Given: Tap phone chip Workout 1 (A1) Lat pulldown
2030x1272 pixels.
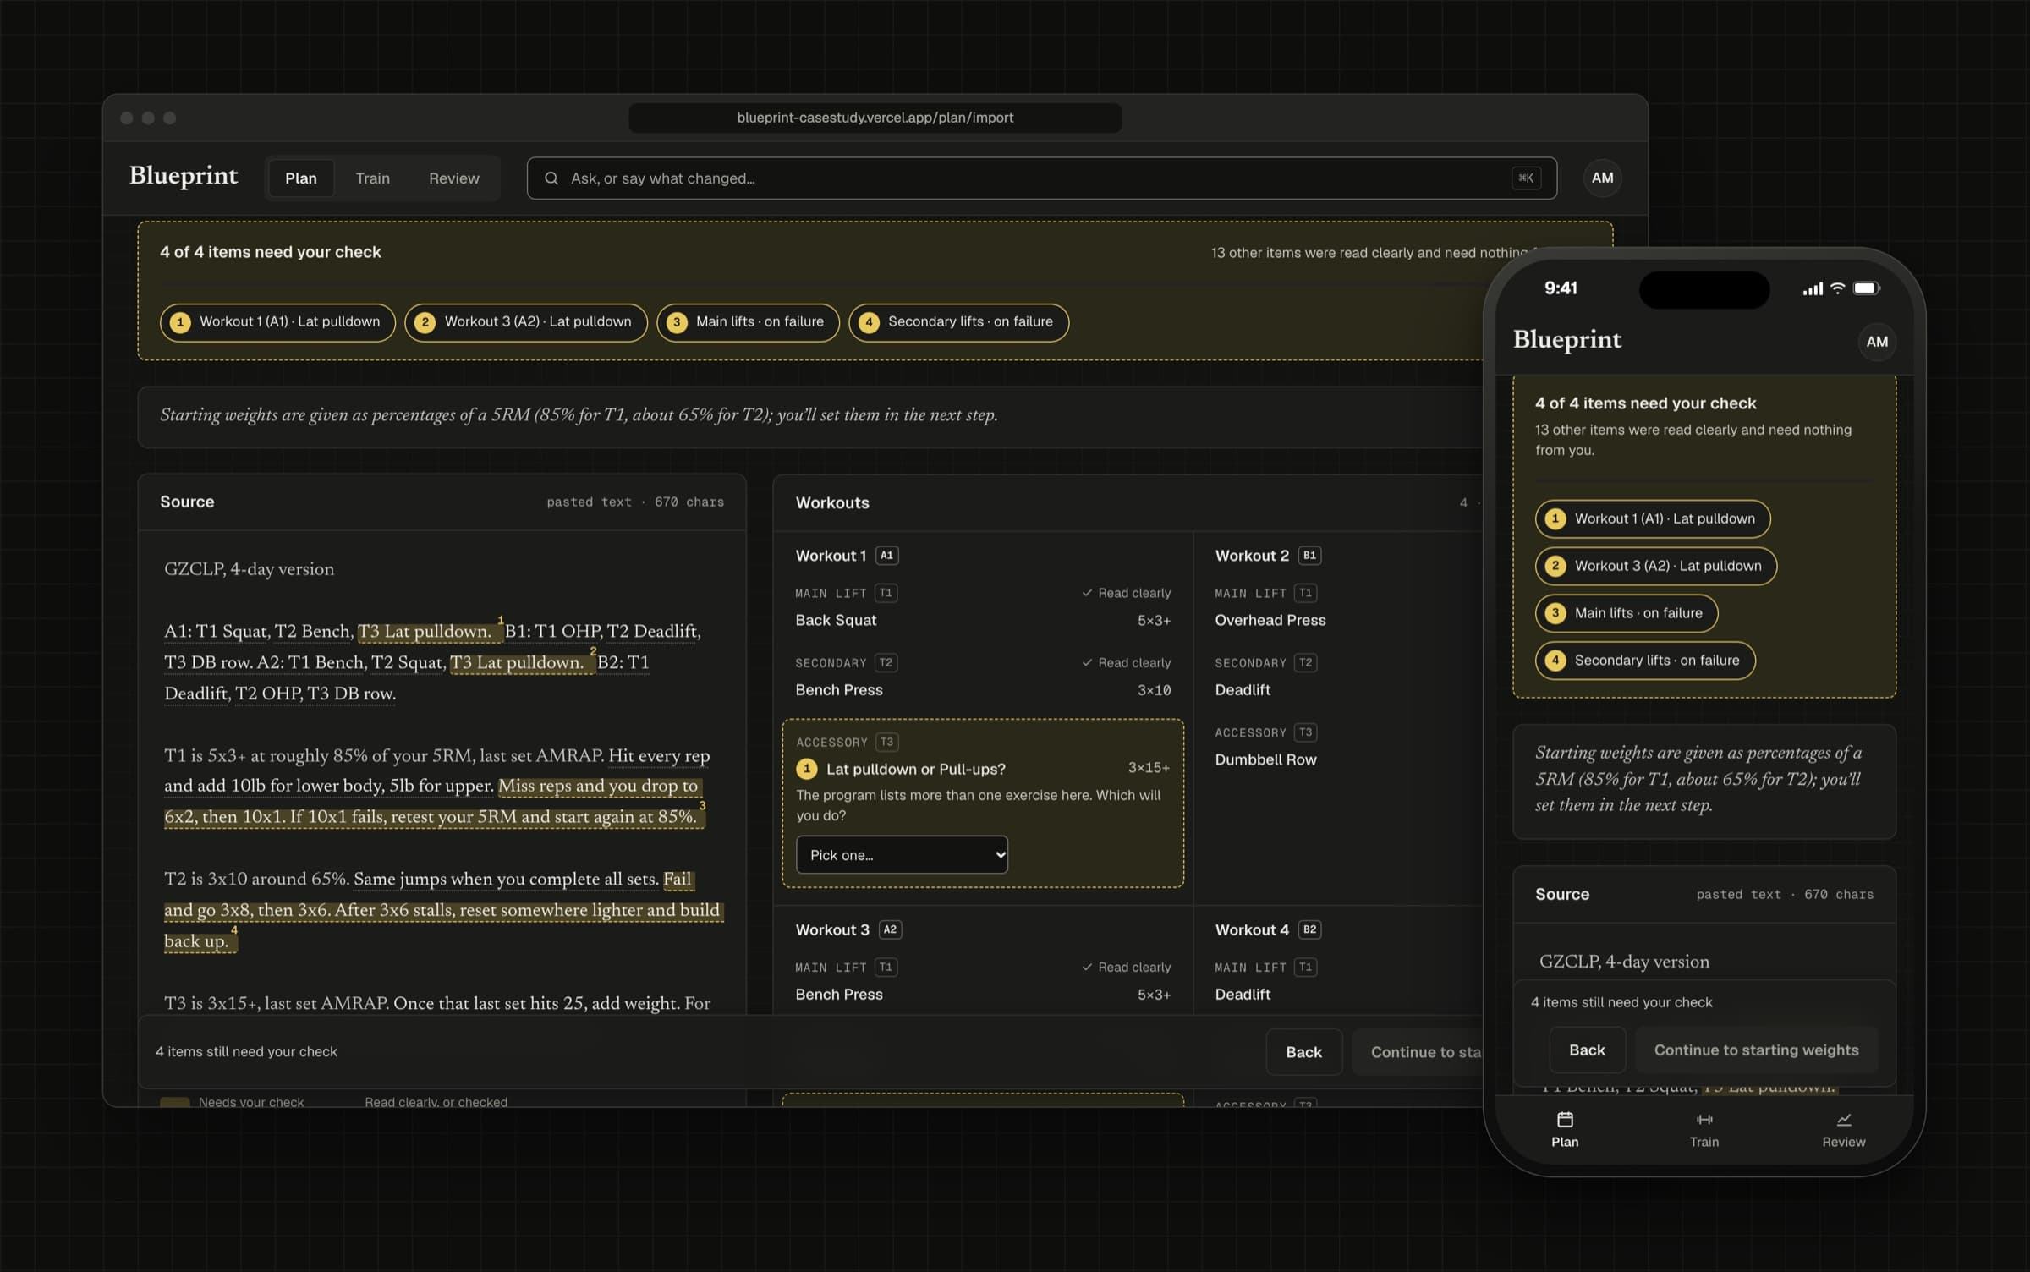Looking at the screenshot, I should click(1653, 518).
